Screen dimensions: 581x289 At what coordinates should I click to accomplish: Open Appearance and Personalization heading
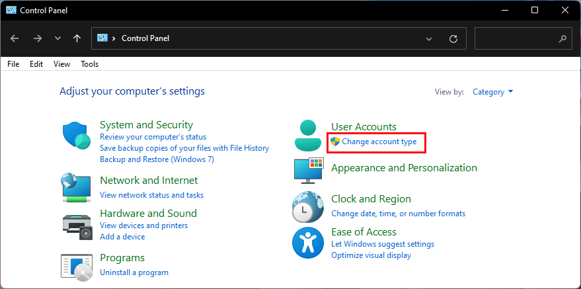[404, 168]
